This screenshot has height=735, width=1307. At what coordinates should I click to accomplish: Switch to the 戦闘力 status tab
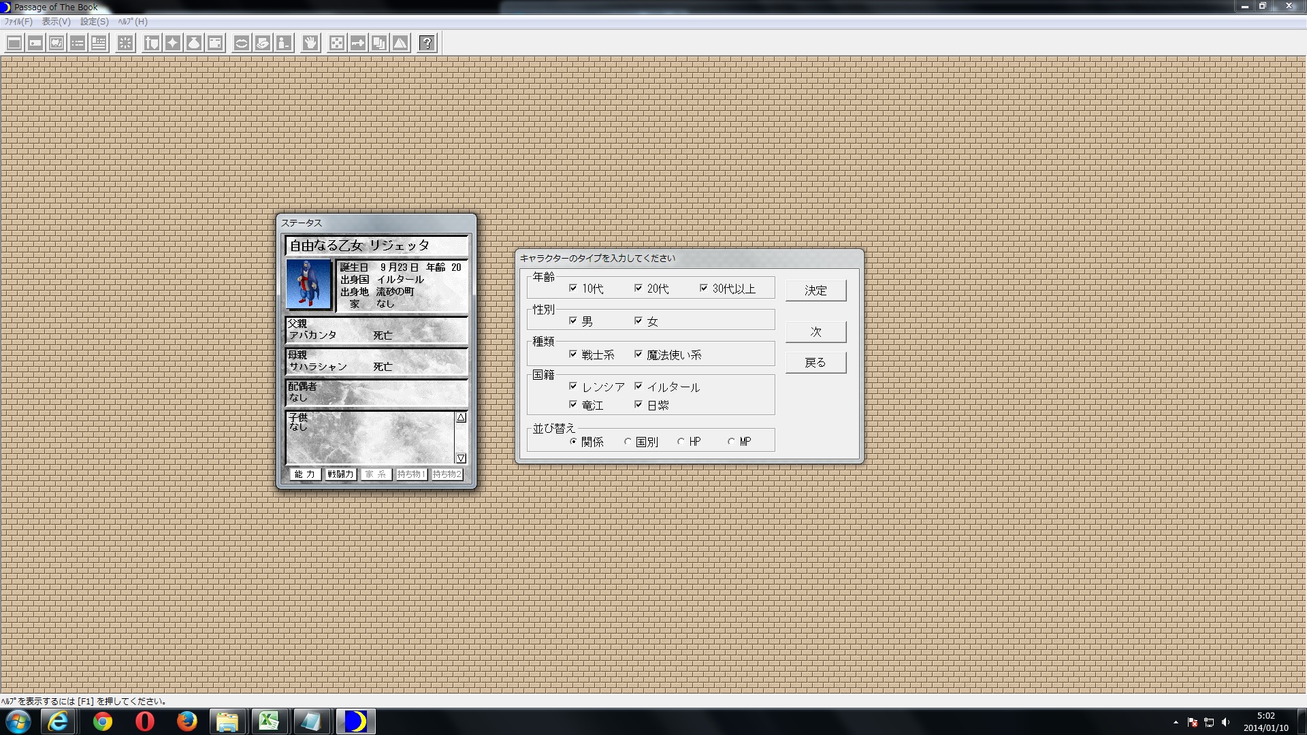[x=340, y=474]
